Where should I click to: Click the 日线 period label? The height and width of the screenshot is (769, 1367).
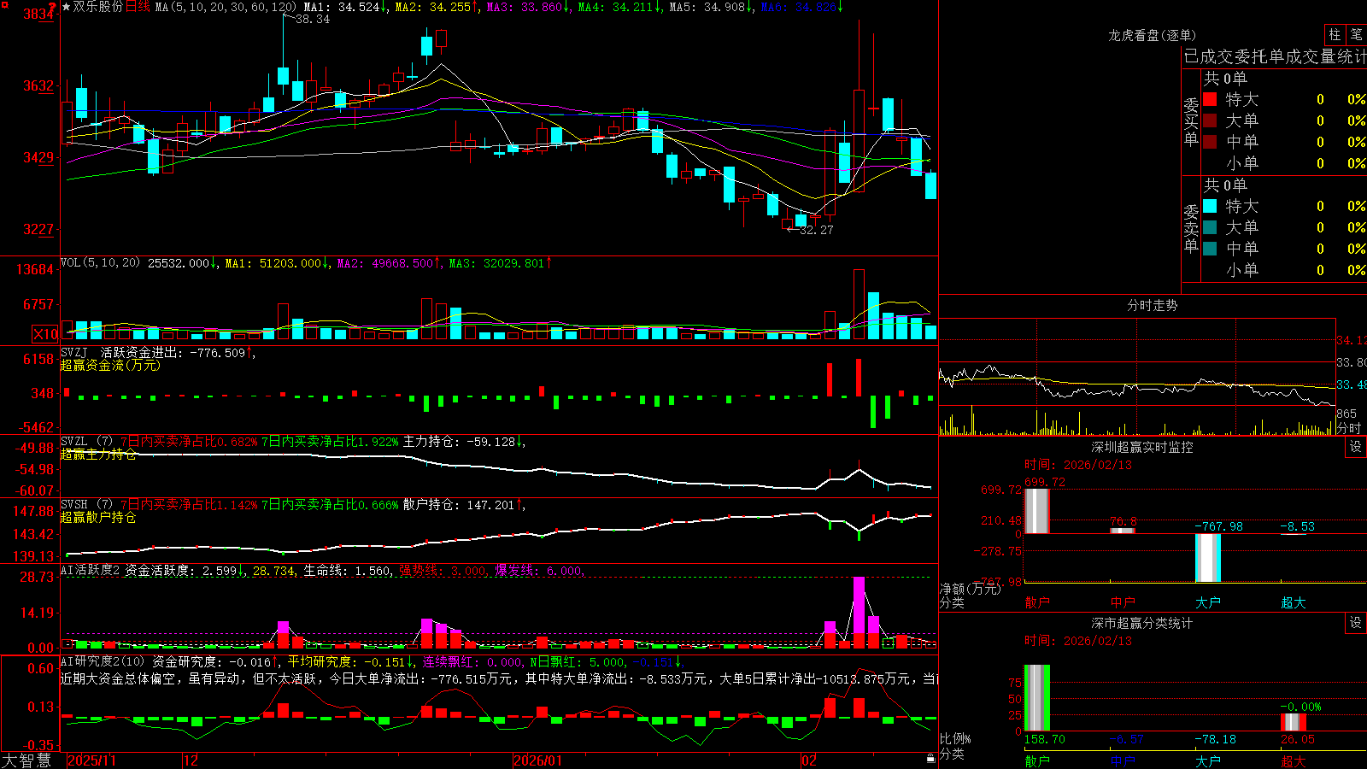point(138,7)
